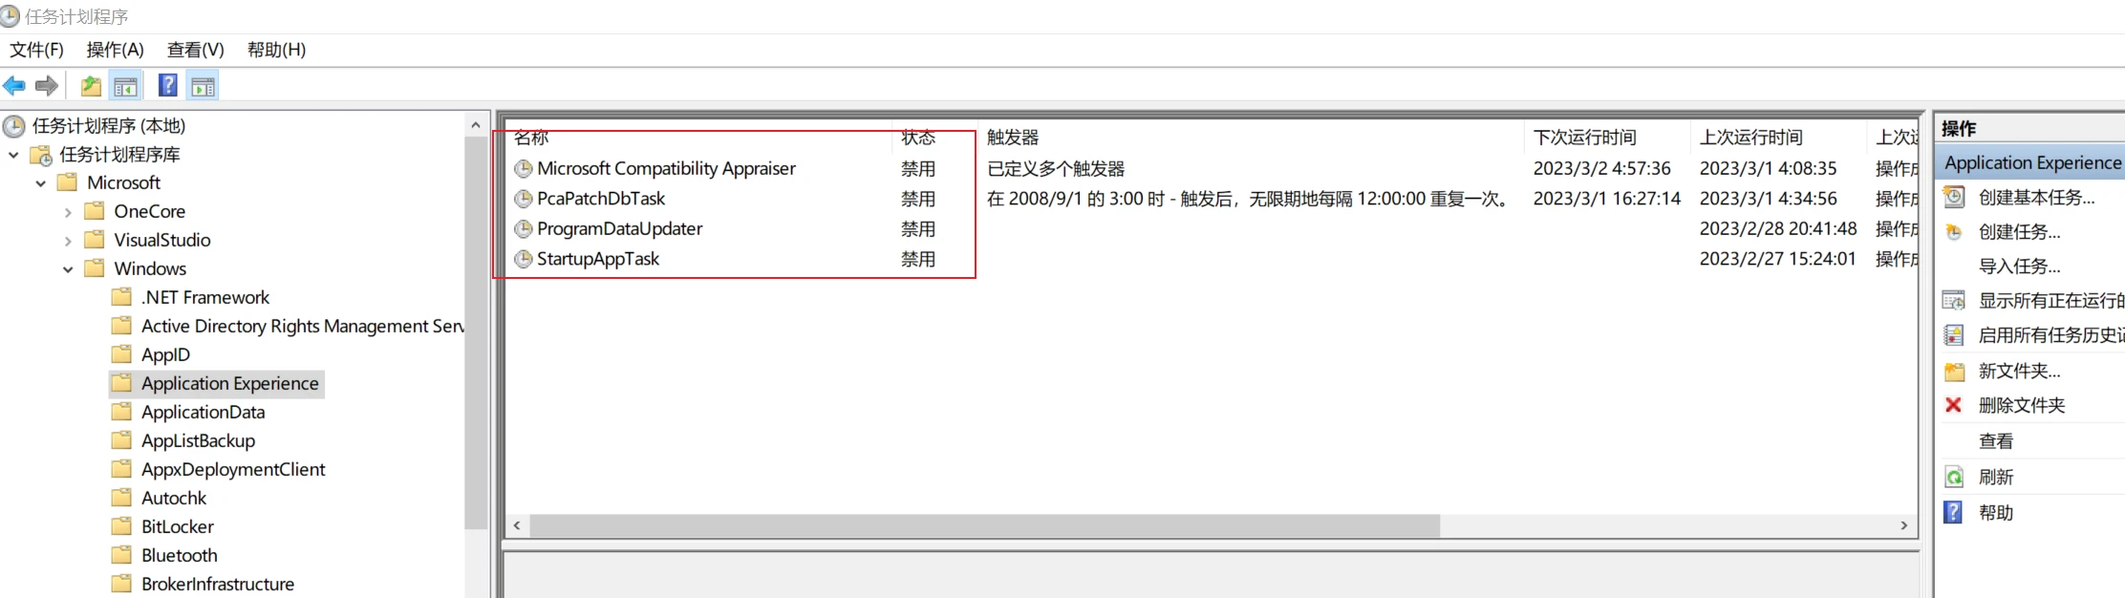Click the folder icon beside Bluetooth
This screenshot has width=2125, height=598.
click(121, 555)
